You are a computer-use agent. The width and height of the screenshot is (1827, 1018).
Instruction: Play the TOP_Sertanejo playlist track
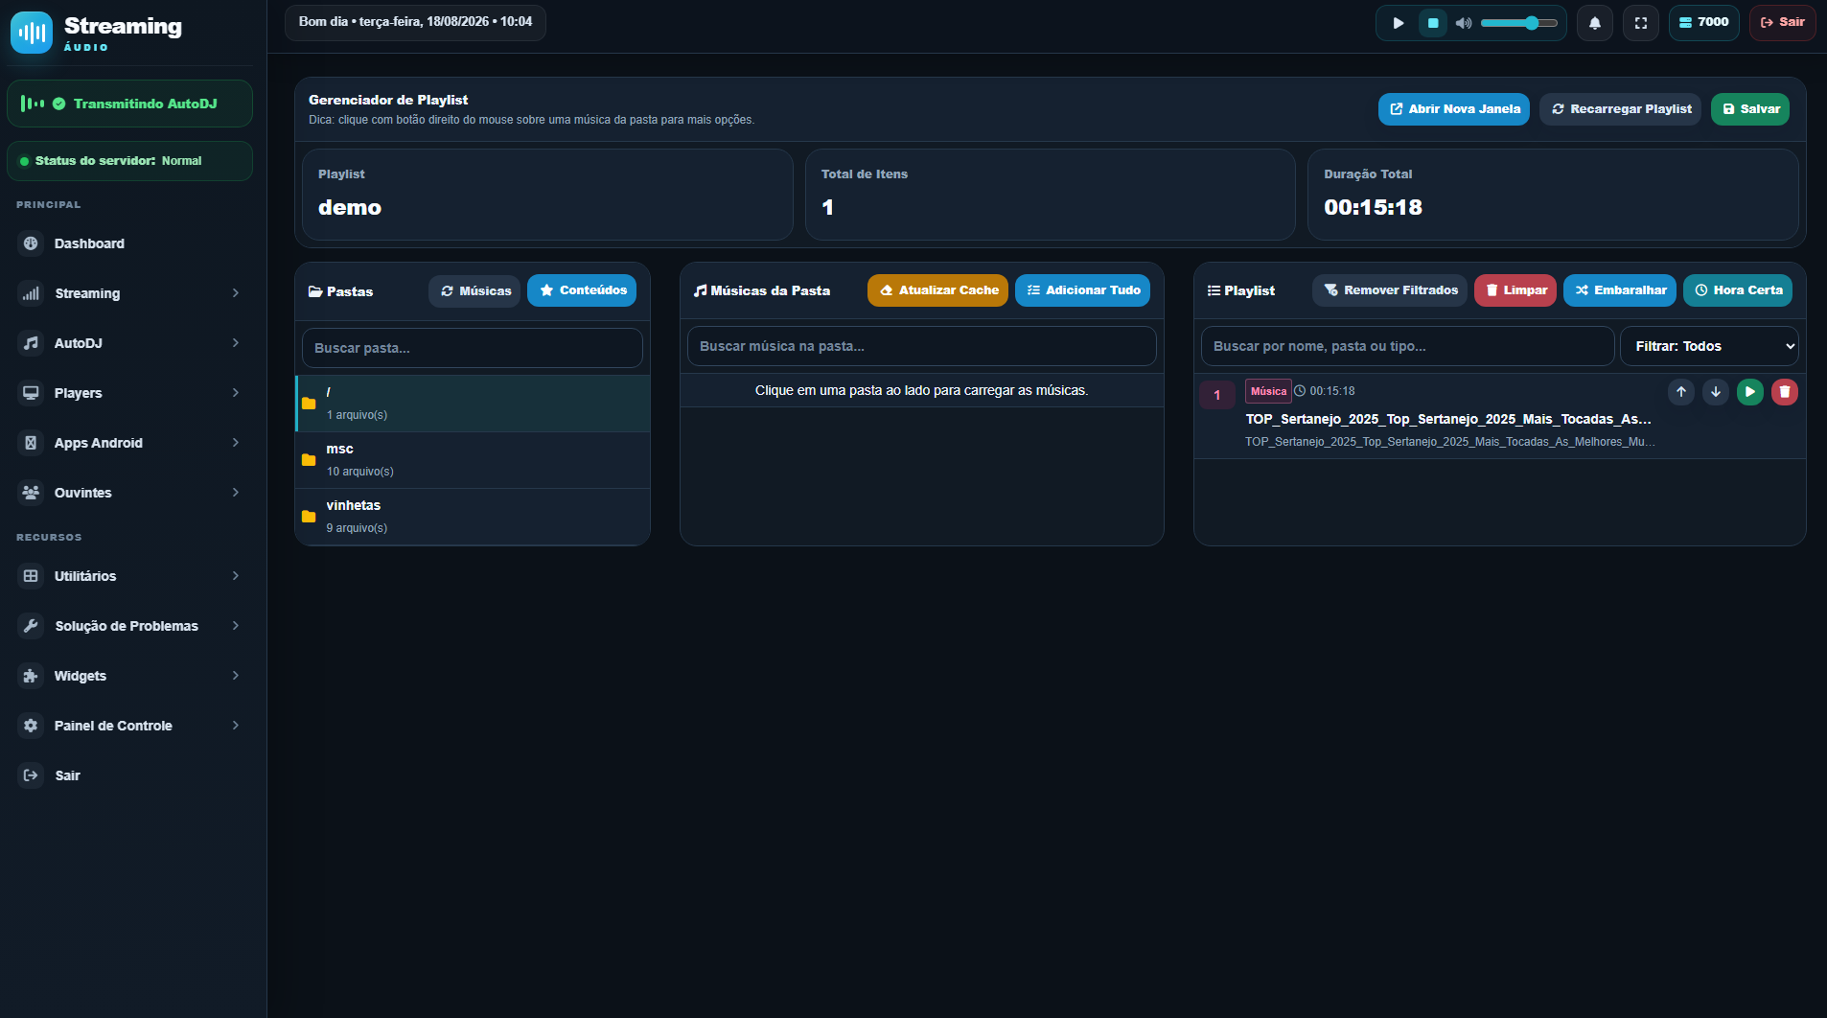point(1750,392)
